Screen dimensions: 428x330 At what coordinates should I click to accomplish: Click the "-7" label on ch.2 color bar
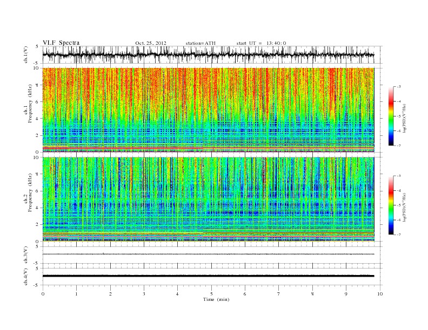(398, 235)
